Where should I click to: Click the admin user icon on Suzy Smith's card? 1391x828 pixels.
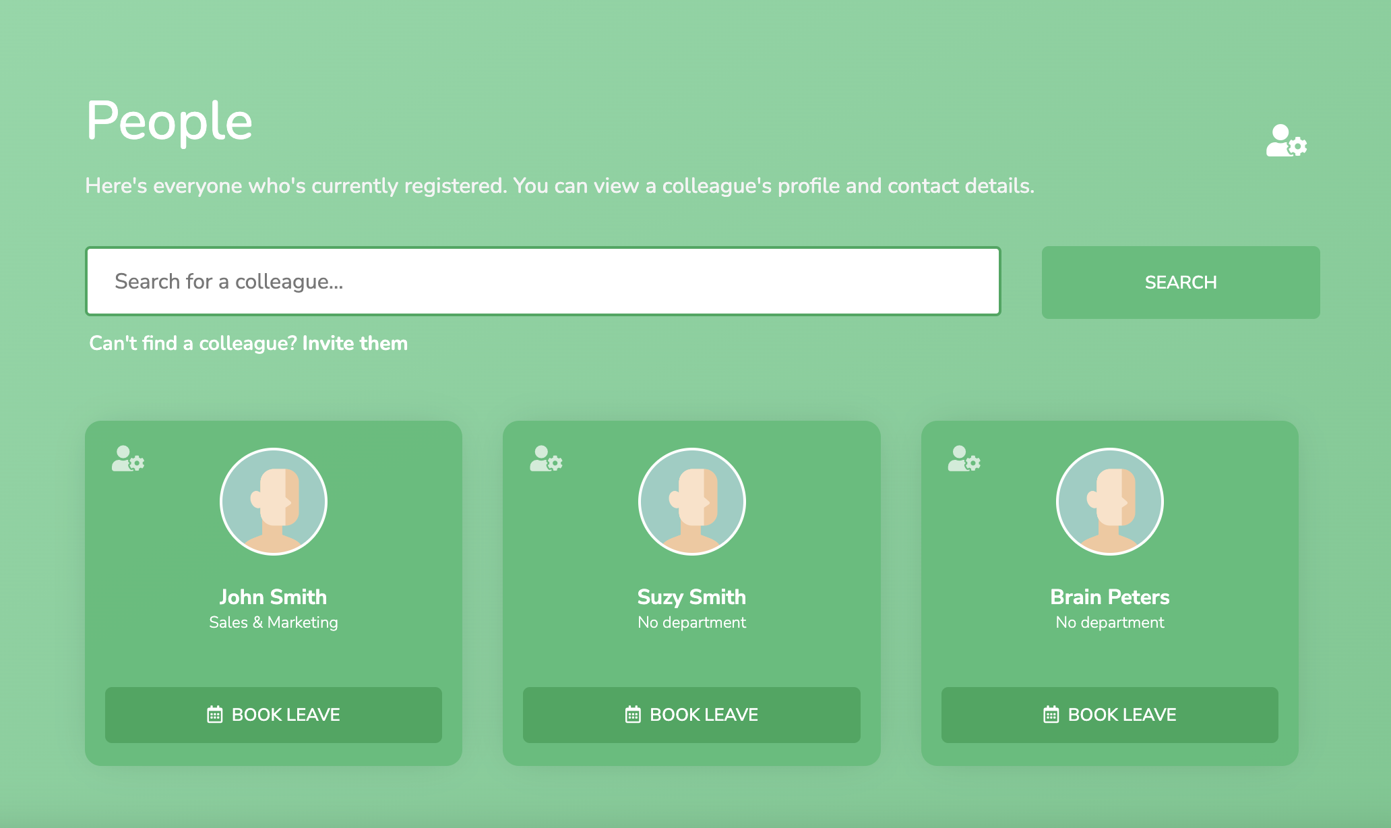click(x=546, y=461)
